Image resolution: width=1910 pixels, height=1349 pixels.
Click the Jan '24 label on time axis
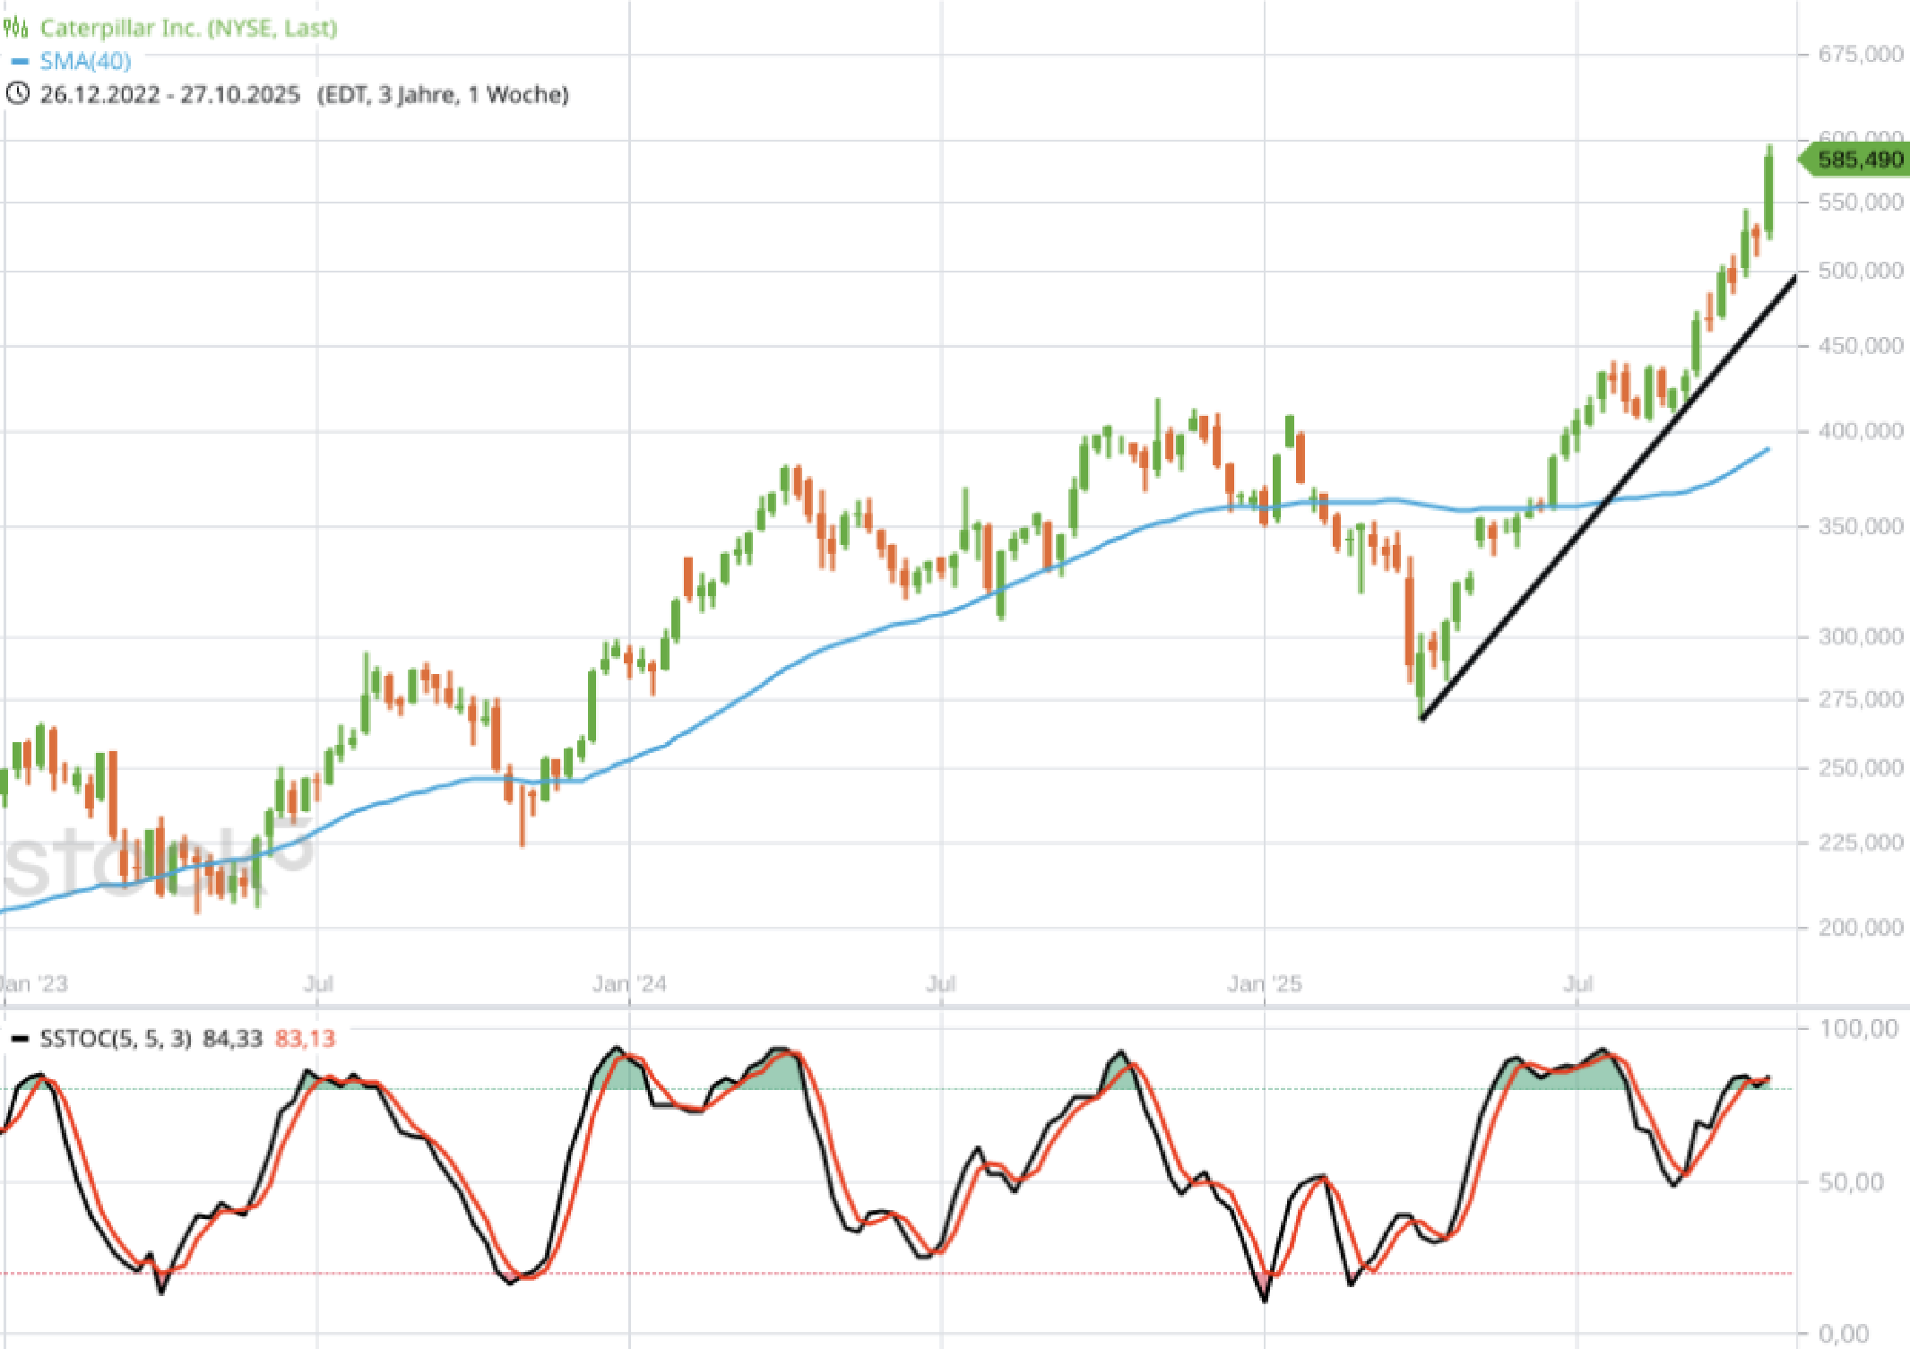(629, 983)
